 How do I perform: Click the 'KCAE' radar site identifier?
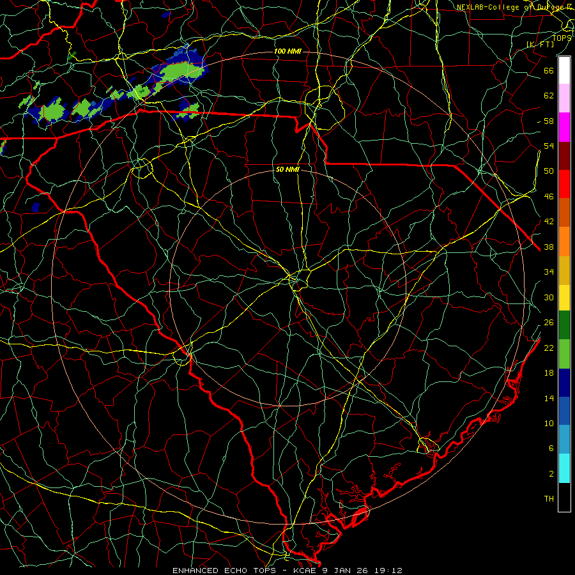point(305,571)
